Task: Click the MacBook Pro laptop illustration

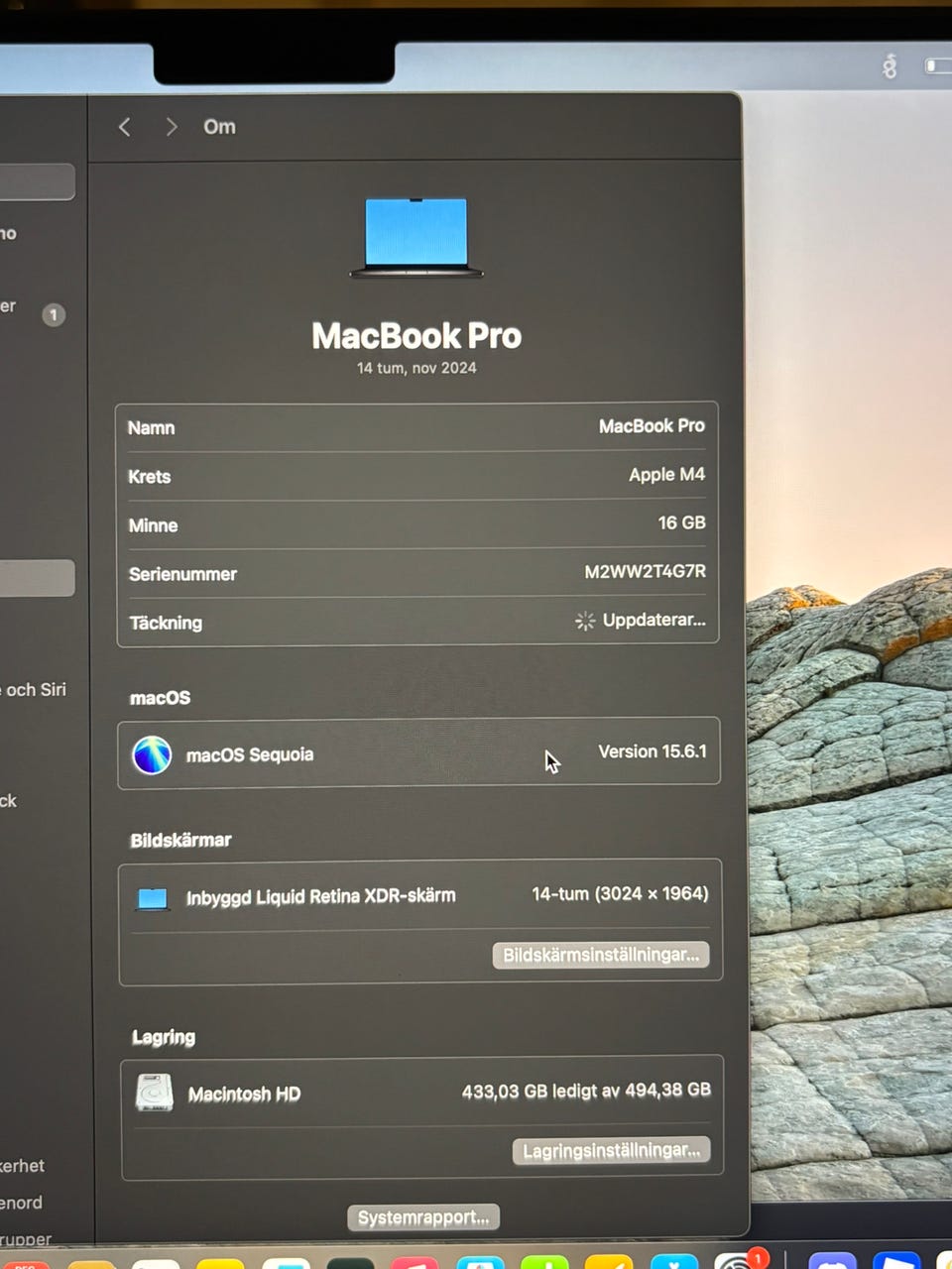Action: (416, 237)
